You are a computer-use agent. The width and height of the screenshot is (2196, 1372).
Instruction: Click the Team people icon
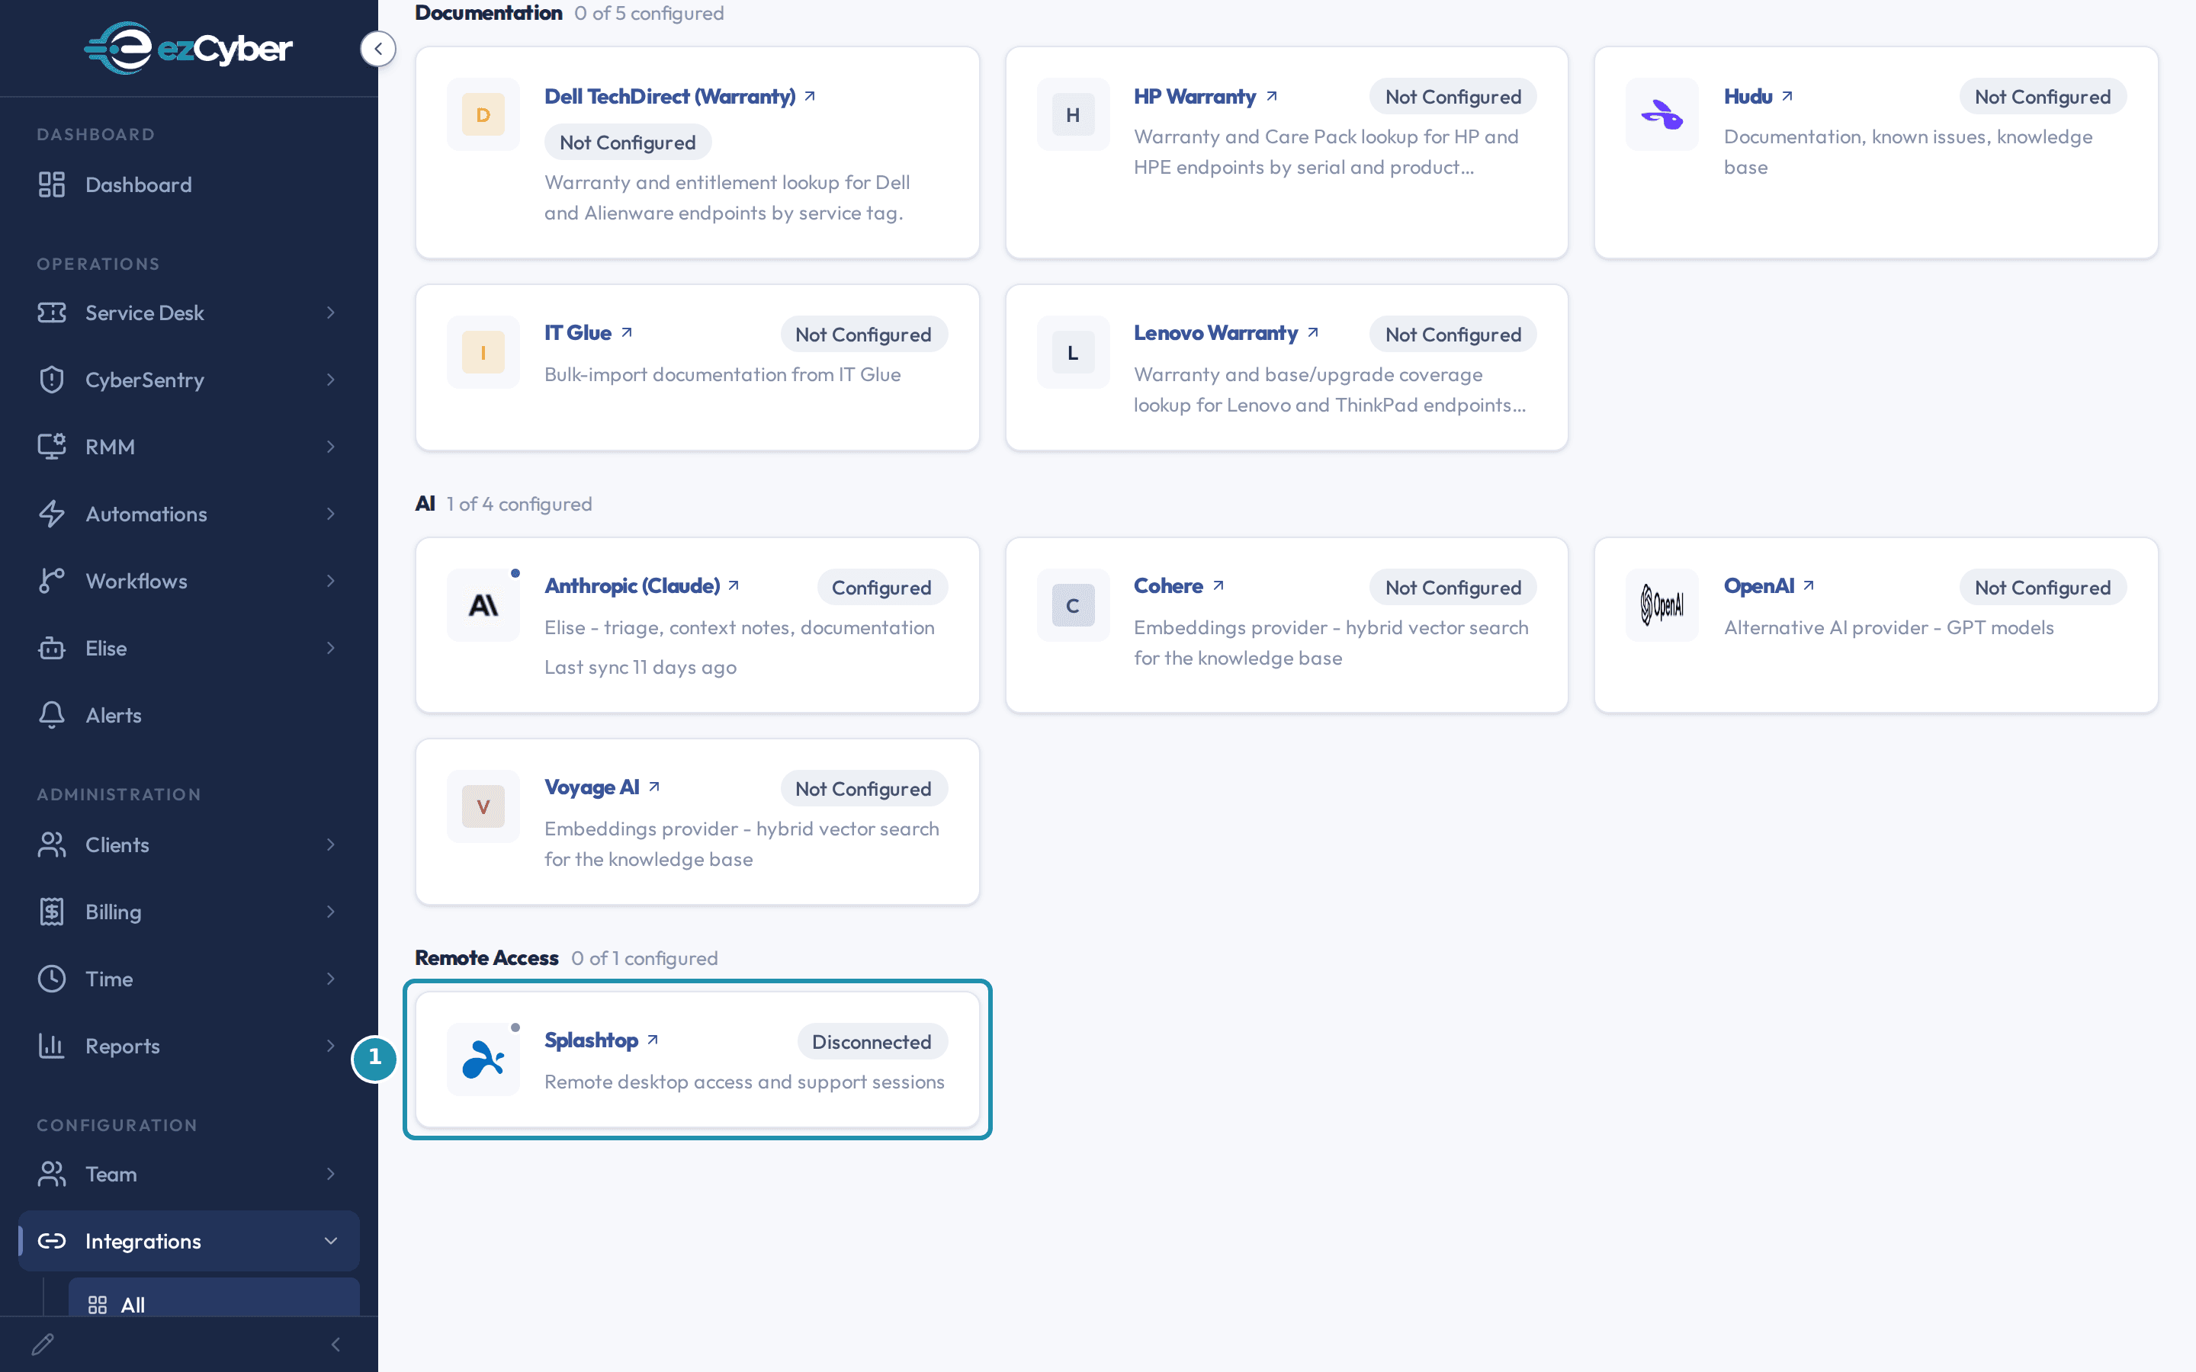click(52, 1174)
